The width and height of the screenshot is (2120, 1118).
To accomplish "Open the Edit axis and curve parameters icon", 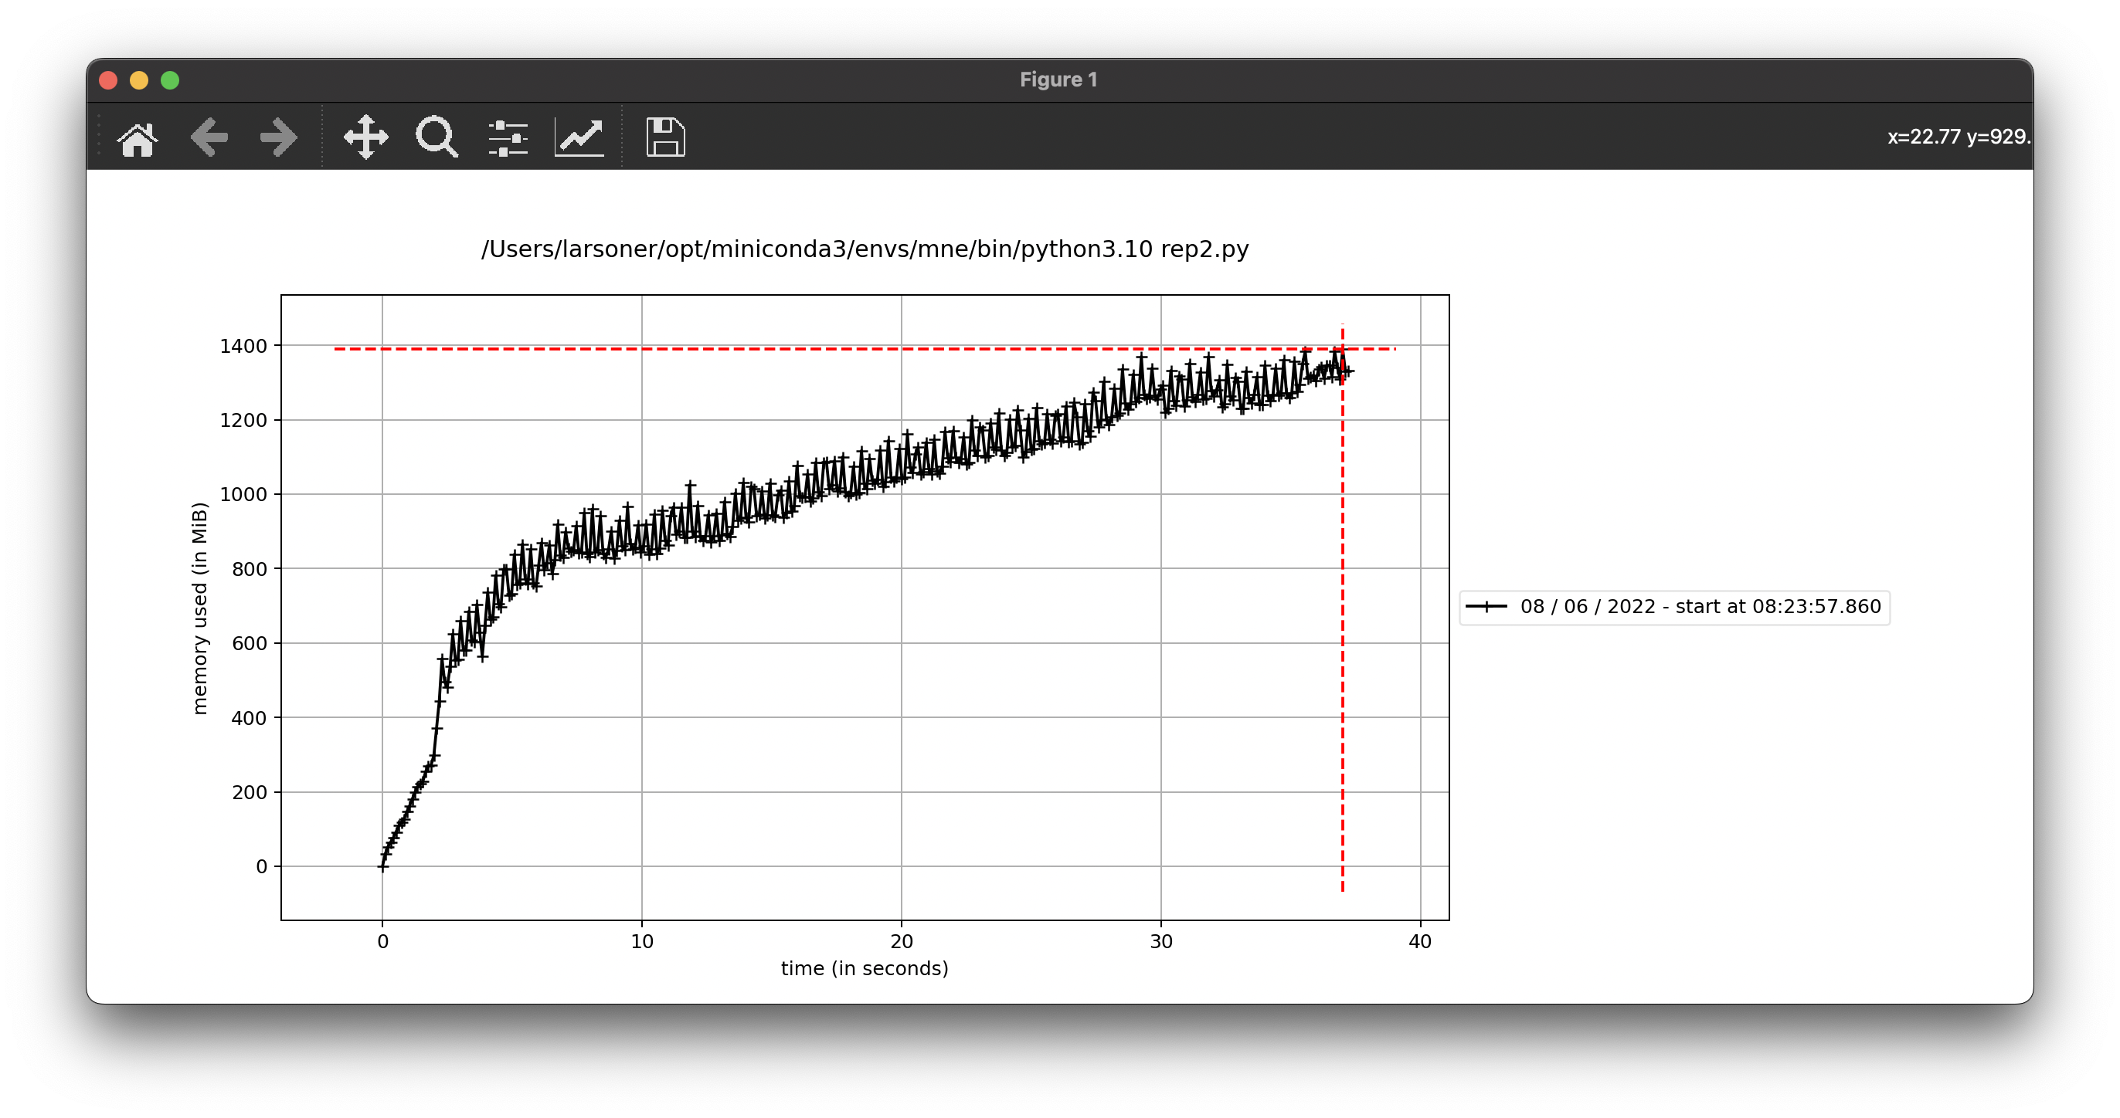I will point(579,137).
